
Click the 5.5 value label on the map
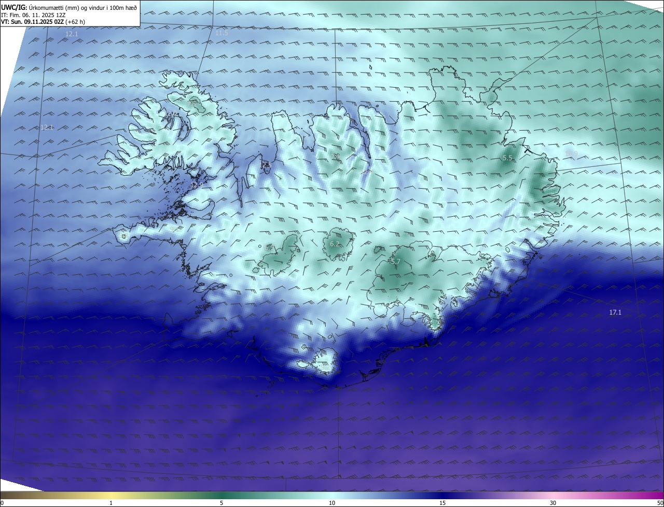508,158
